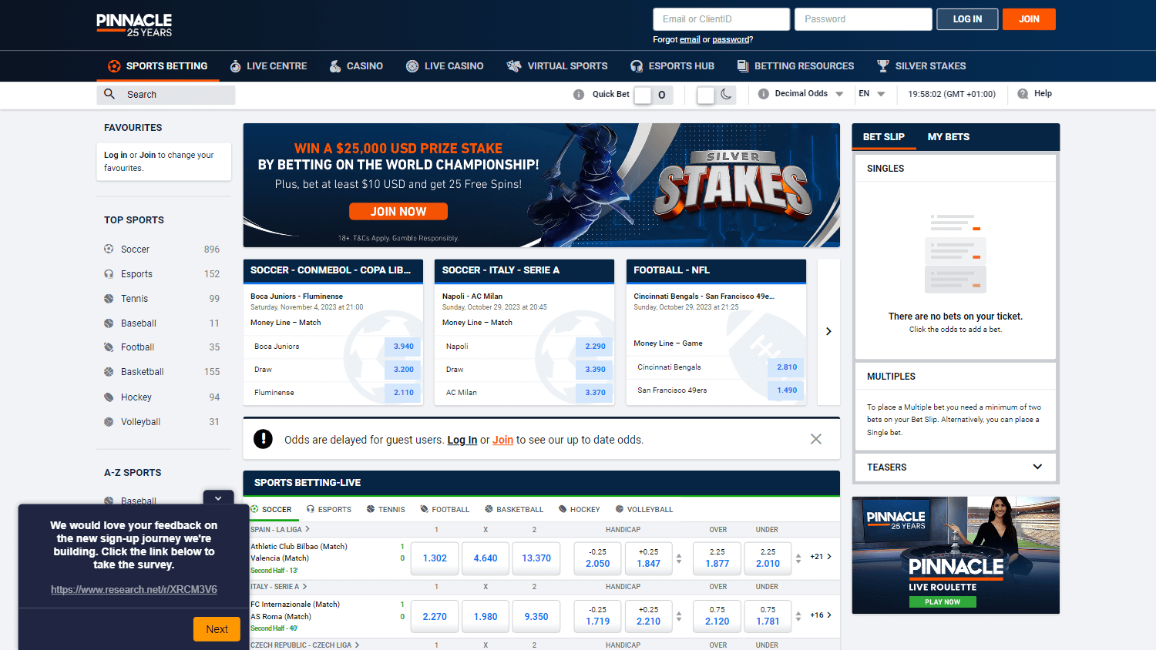1156x650 pixels.
Task: Open Sports Betting soccer-ball icon
Action: coord(114,66)
